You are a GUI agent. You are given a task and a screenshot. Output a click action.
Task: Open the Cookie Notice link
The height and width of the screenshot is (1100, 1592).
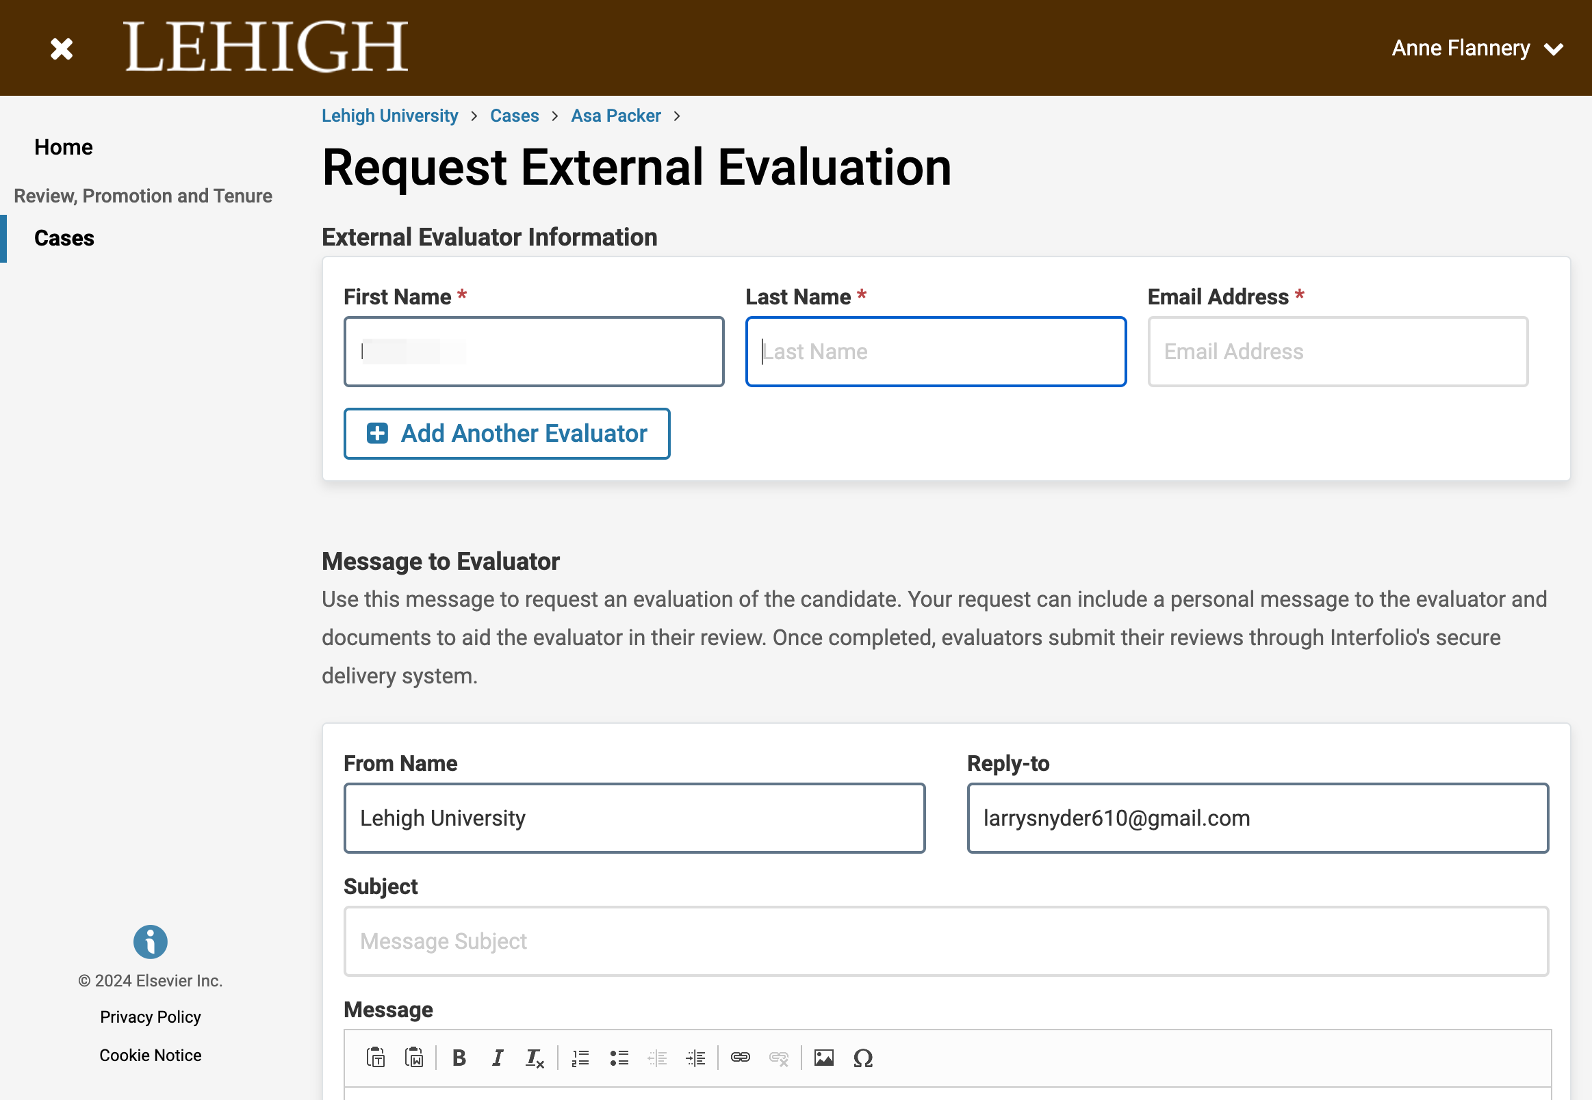point(151,1056)
